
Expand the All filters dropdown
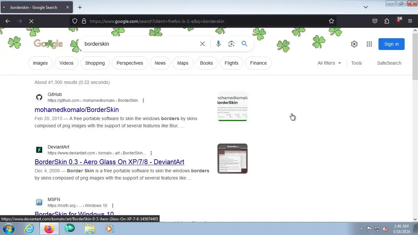click(x=329, y=63)
